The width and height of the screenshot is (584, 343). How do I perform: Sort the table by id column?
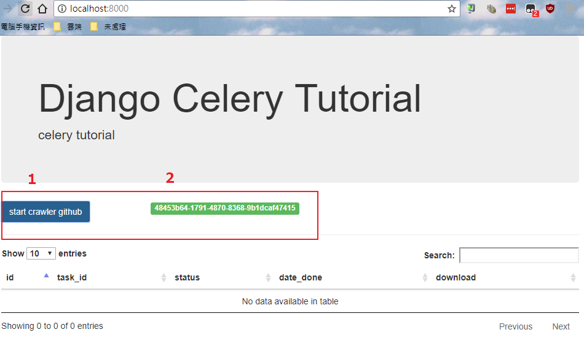[27, 277]
